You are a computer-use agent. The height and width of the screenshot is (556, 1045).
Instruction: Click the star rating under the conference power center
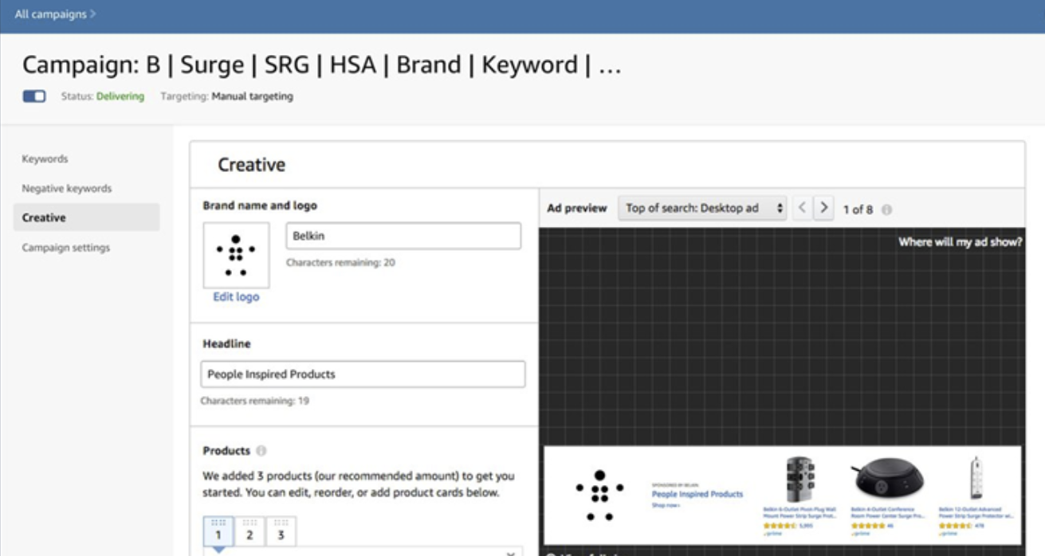coord(866,526)
